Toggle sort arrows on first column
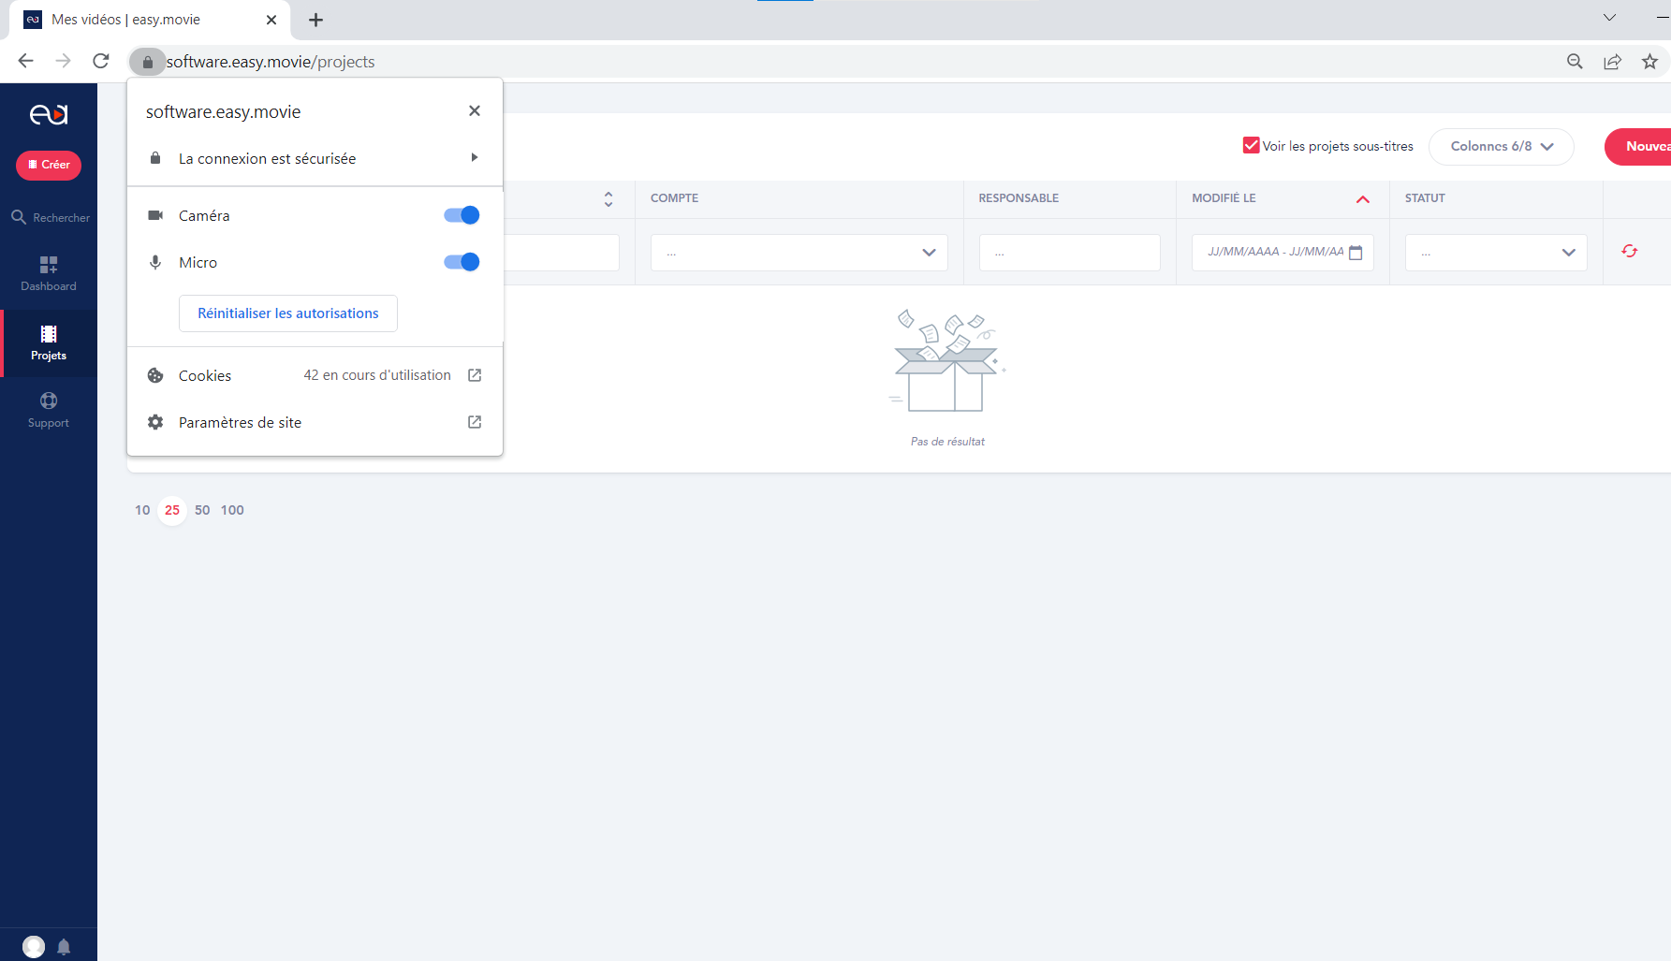The image size is (1671, 961). click(x=608, y=198)
